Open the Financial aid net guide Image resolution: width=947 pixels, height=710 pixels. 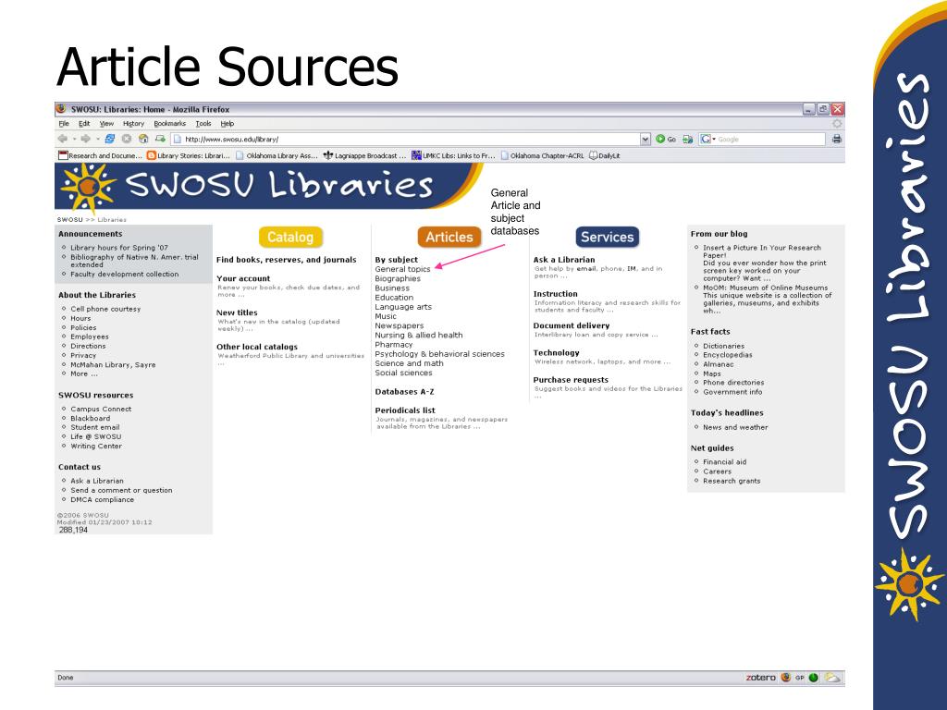[725, 462]
